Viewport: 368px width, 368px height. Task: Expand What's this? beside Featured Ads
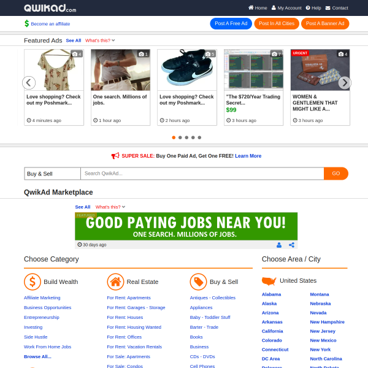tap(100, 40)
